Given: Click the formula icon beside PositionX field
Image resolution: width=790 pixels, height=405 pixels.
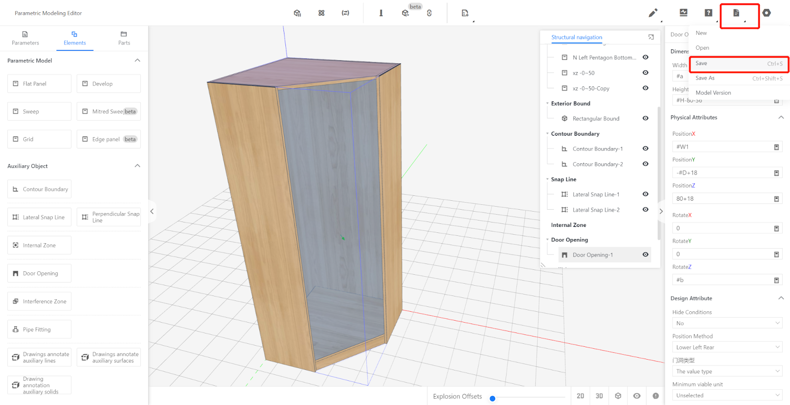Looking at the screenshot, I should pyautogui.click(x=776, y=147).
